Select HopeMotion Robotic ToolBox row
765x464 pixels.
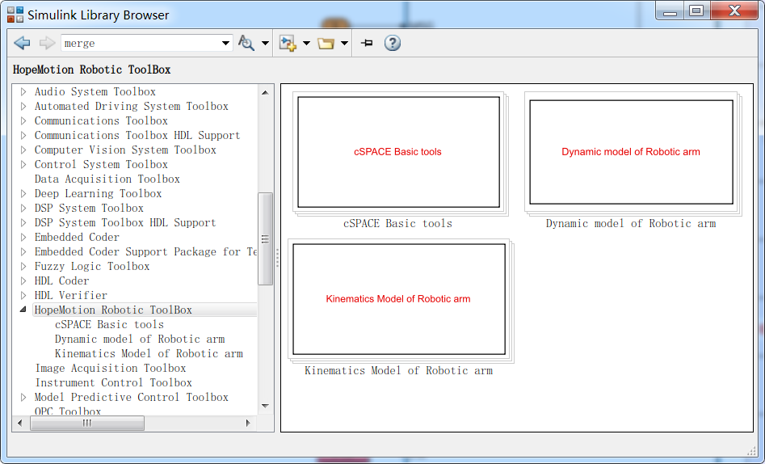pos(145,310)
